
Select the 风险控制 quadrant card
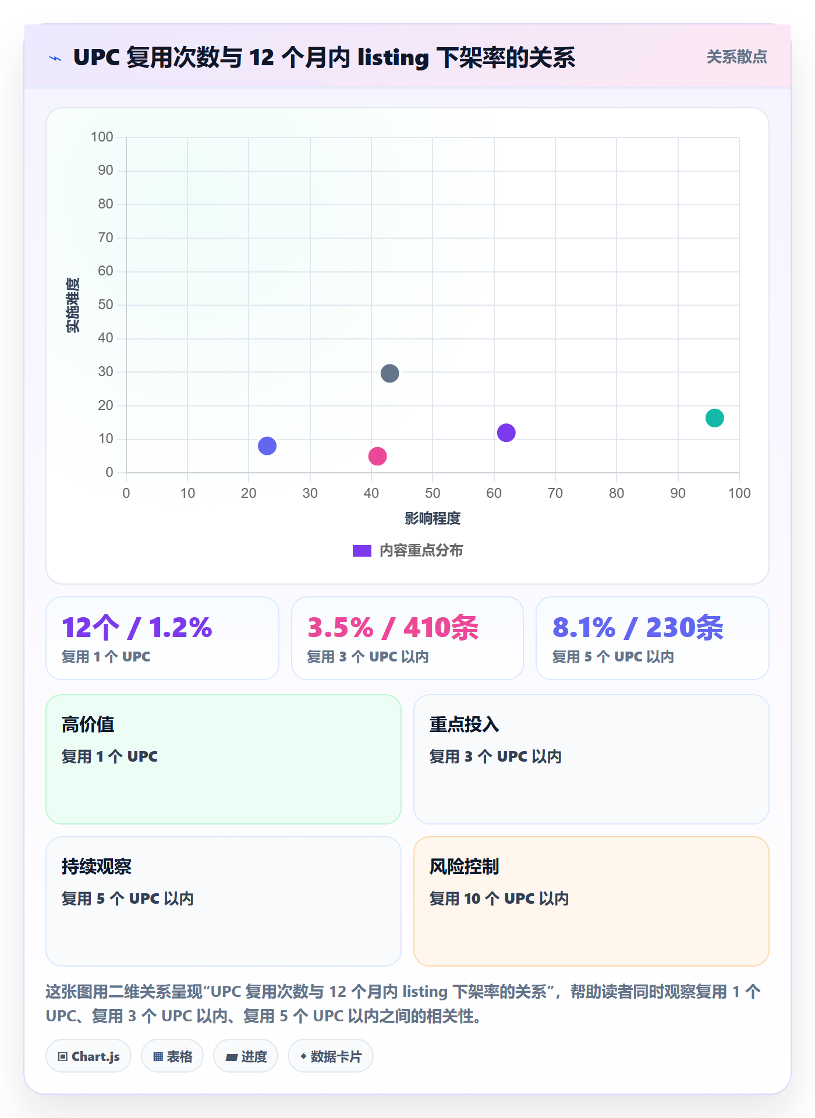coord(591,901)
